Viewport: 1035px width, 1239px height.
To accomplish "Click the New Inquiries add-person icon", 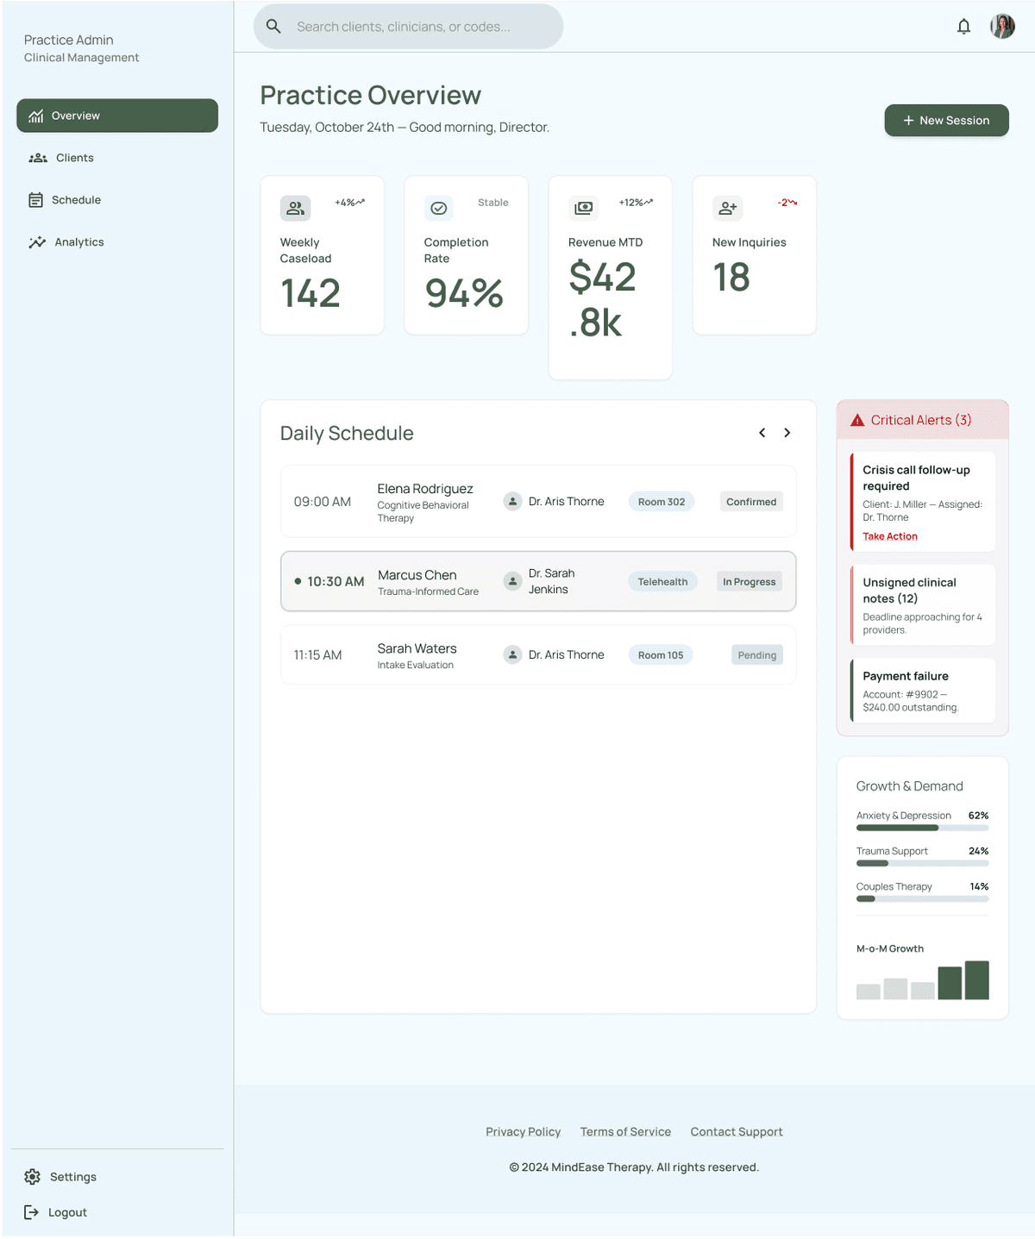I will click(x=727, y=208).
